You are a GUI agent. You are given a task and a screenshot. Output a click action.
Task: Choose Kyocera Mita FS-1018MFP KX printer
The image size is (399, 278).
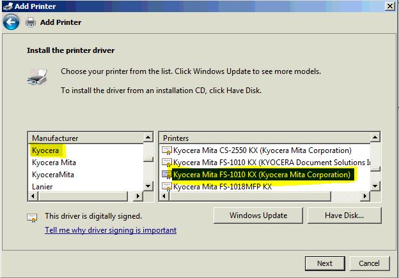point(223,187)
